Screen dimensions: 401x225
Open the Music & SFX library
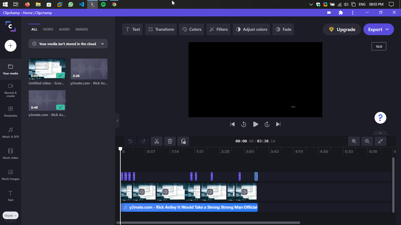pyautogui.click(x=11, y=133)
